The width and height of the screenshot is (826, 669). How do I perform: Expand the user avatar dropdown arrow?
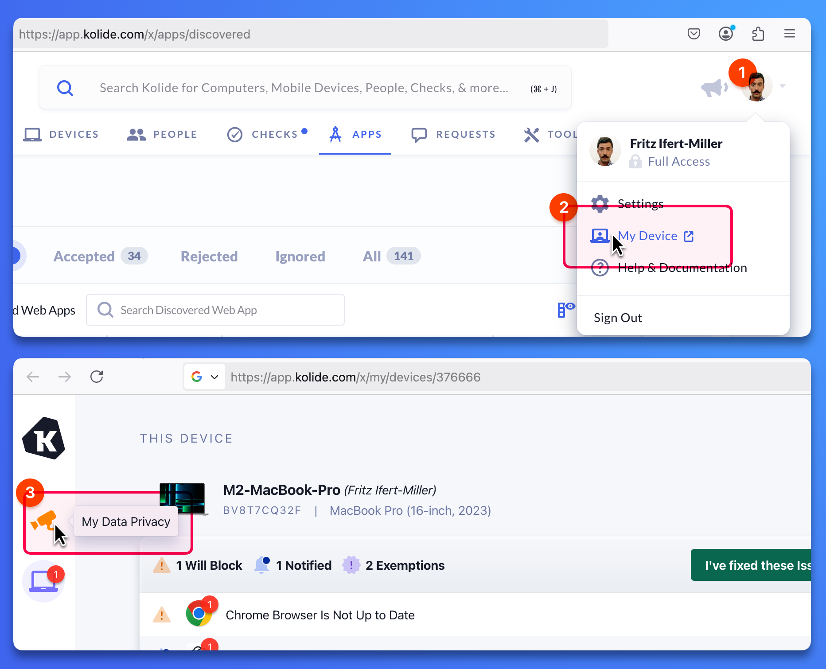pos(783,86)
